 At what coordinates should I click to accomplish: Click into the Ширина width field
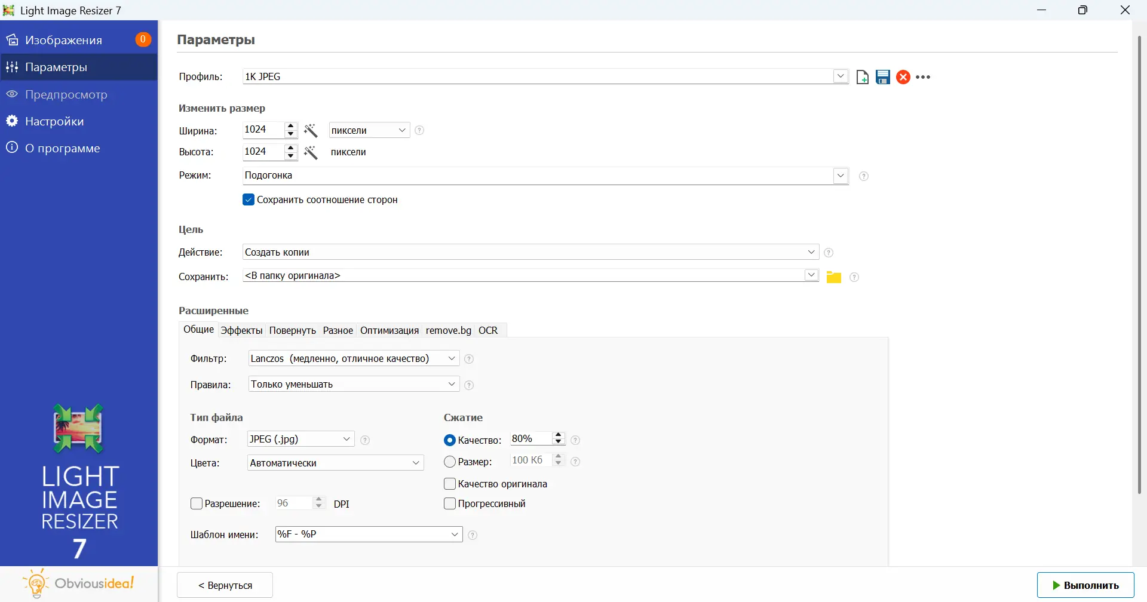pos(263,130)
